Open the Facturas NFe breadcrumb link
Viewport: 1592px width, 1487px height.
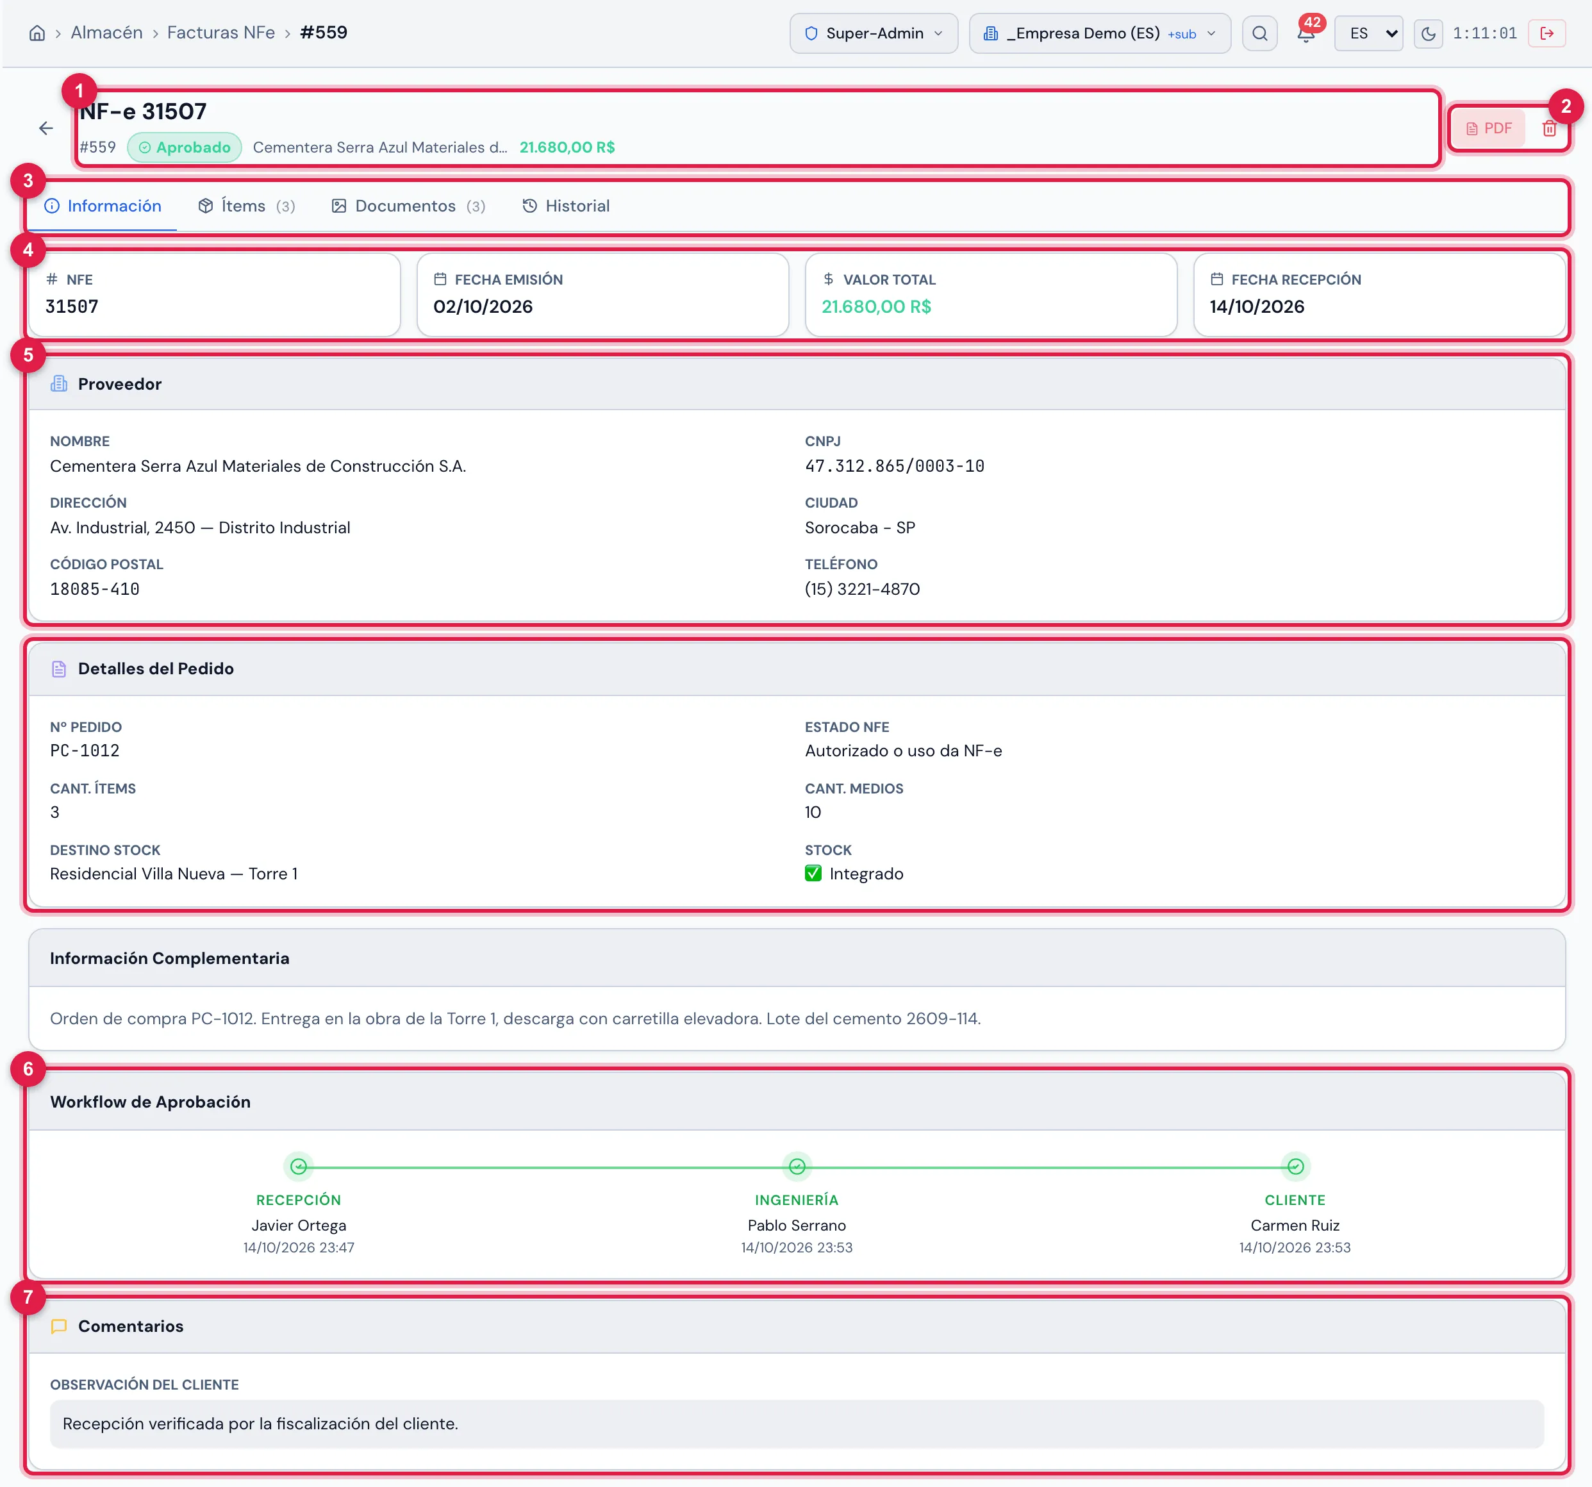pyautogui.click(x=221, y=33)
